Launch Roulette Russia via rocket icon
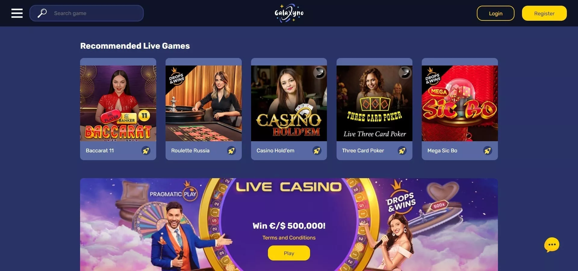578x271 pixels. [232, 151]
